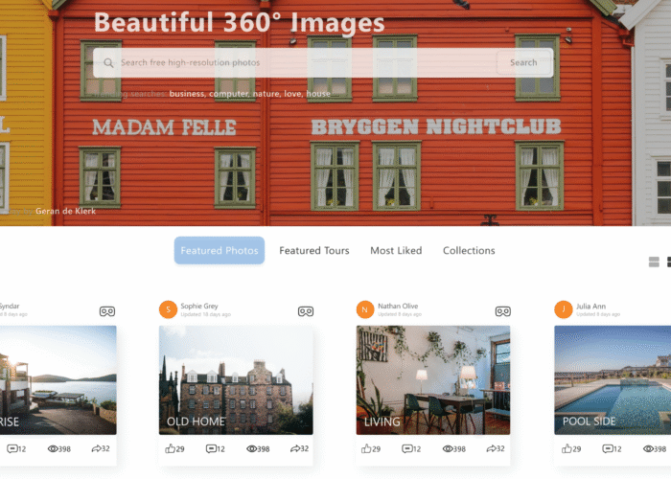This screenshot has width=671, height=479.
Task: Open comments on the Living photo
Action: 408,448
